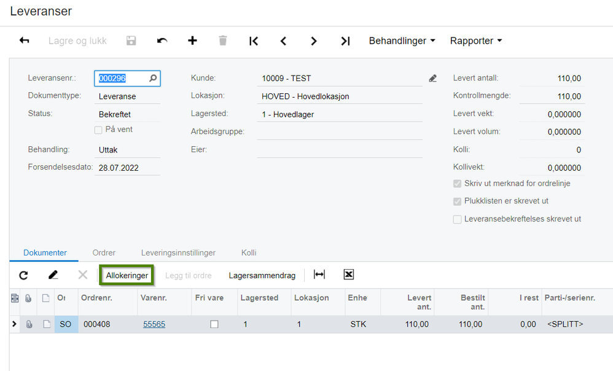Click Lokasjon field HOVED - Hovedlokasjon
613x371 pixels.
tap(340, 96)
